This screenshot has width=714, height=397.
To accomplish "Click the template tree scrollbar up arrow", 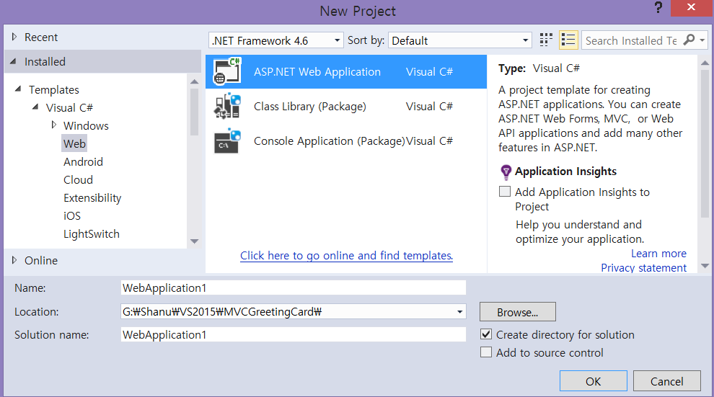I will [x=195, y=82].
